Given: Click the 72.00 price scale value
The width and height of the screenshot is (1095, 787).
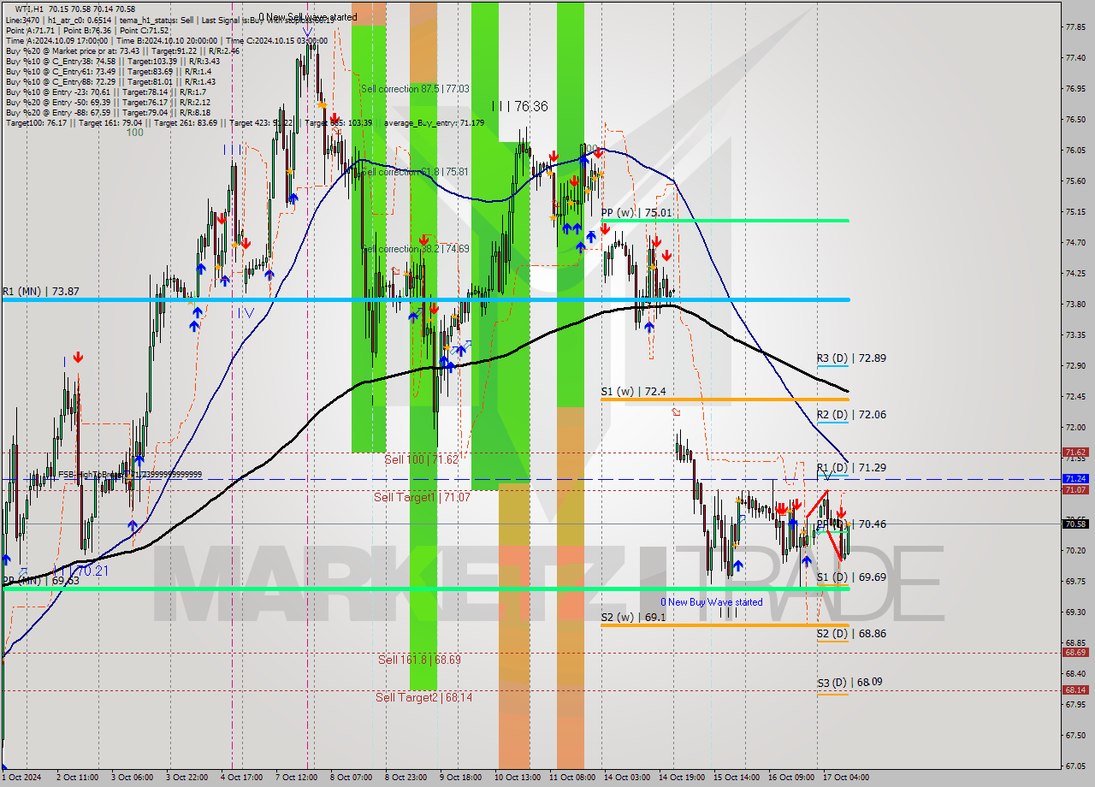Looking at the screenshot, I should pyautogui.click(x=1074, y=427).
